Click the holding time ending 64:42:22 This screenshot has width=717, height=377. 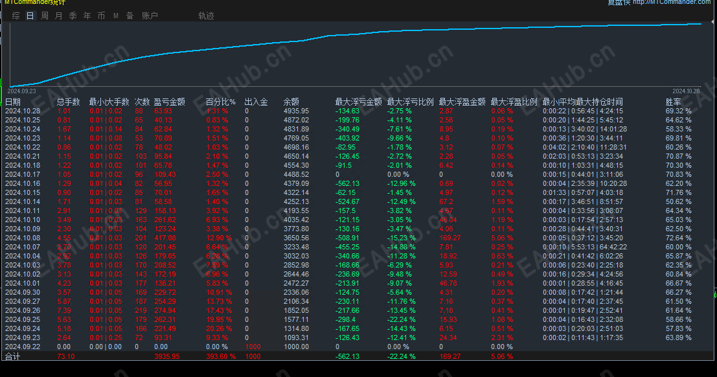[x=585, y=247]
